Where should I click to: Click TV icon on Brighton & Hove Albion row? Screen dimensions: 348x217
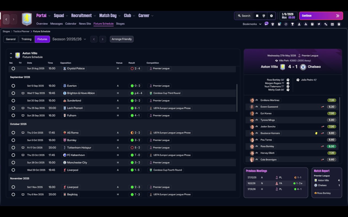click(23, 93)
